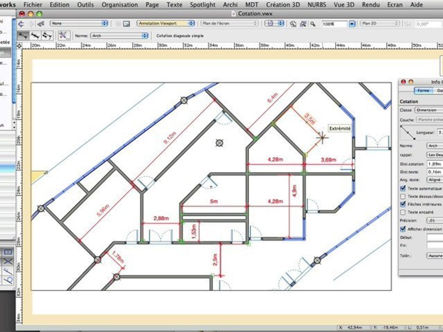Select the 6,4m dimension text

click(x=273, y=98)
